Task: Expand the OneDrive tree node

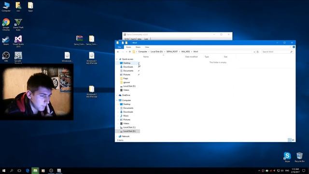Action: [117, 95]
